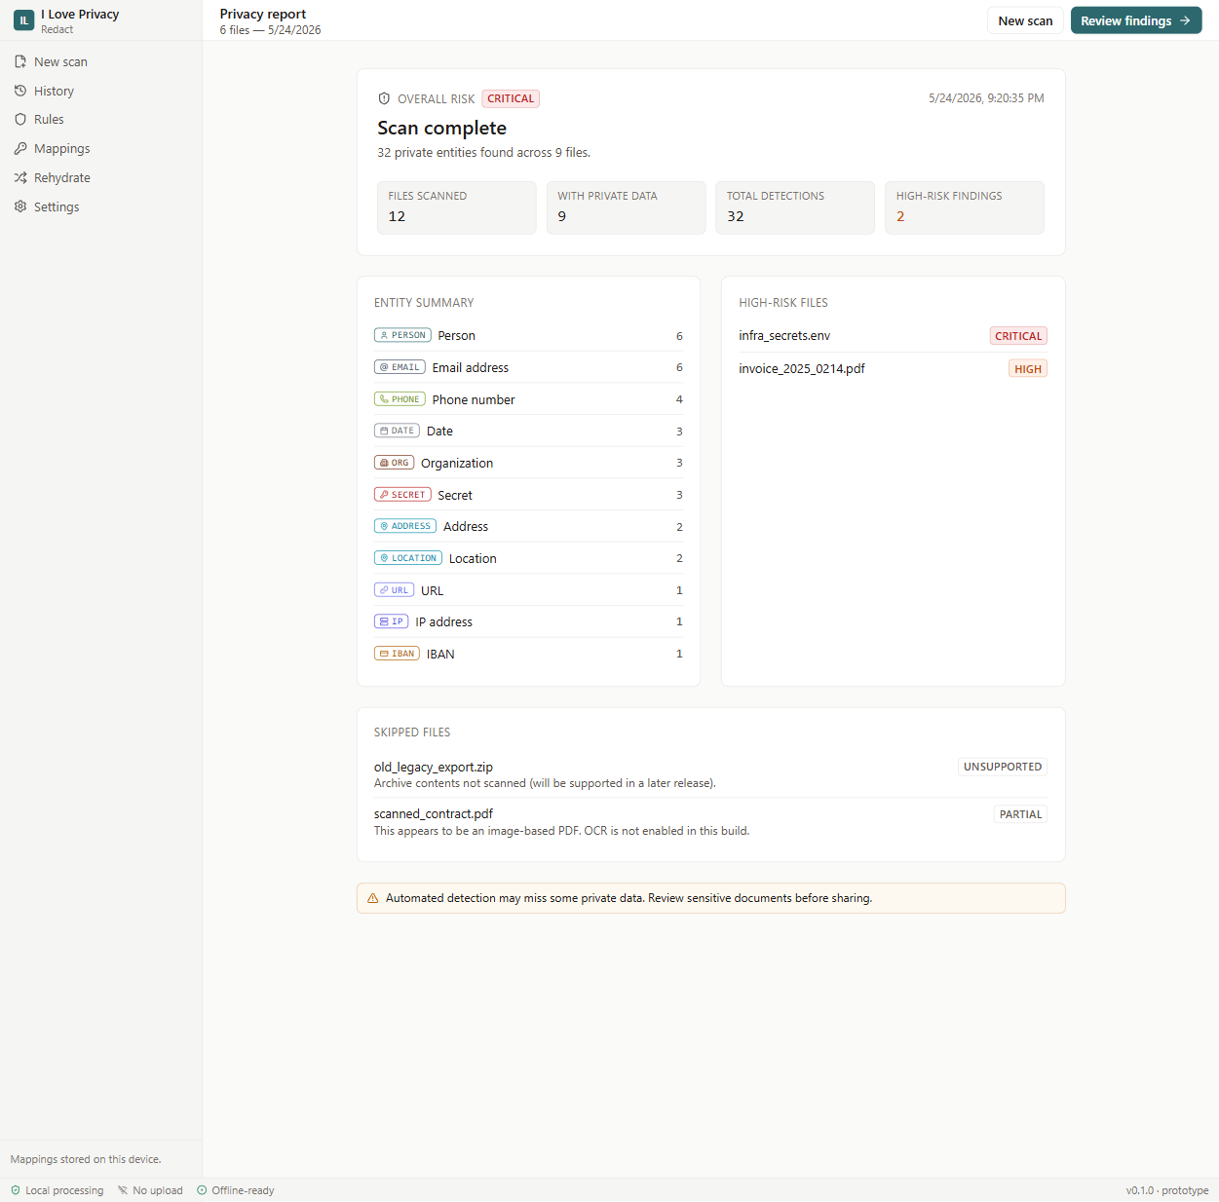Click the 'Privacy report' page title
1219x1202 pixels.
tap(263, 14)
